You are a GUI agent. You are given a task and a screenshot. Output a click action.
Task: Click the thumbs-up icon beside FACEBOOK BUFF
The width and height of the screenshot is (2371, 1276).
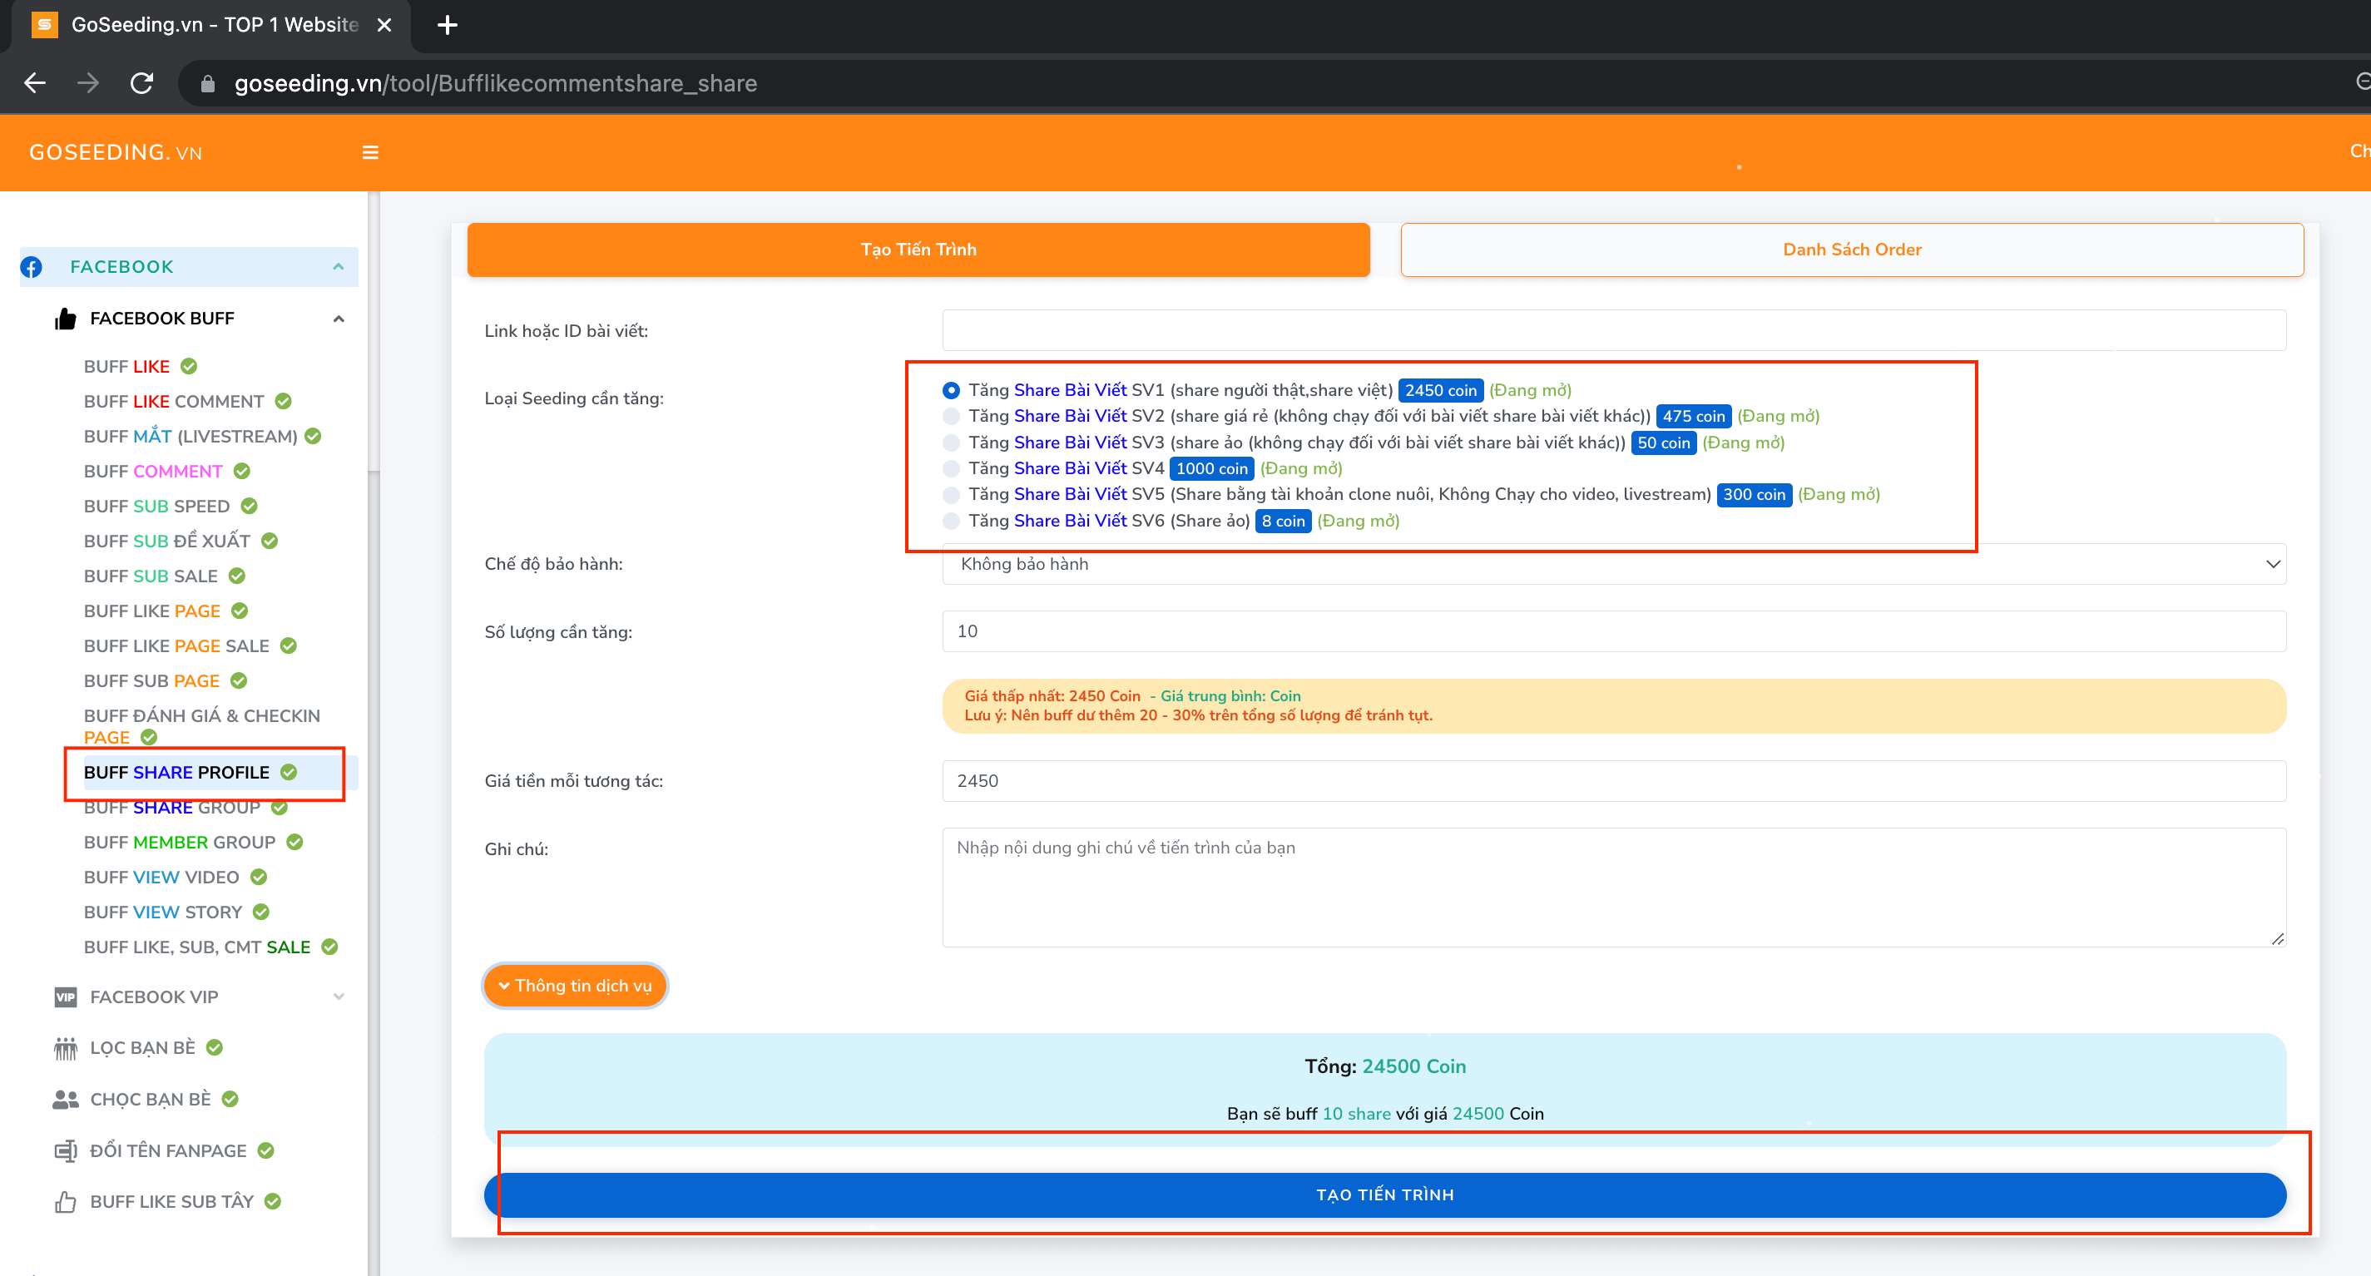[x=66, y=319]
